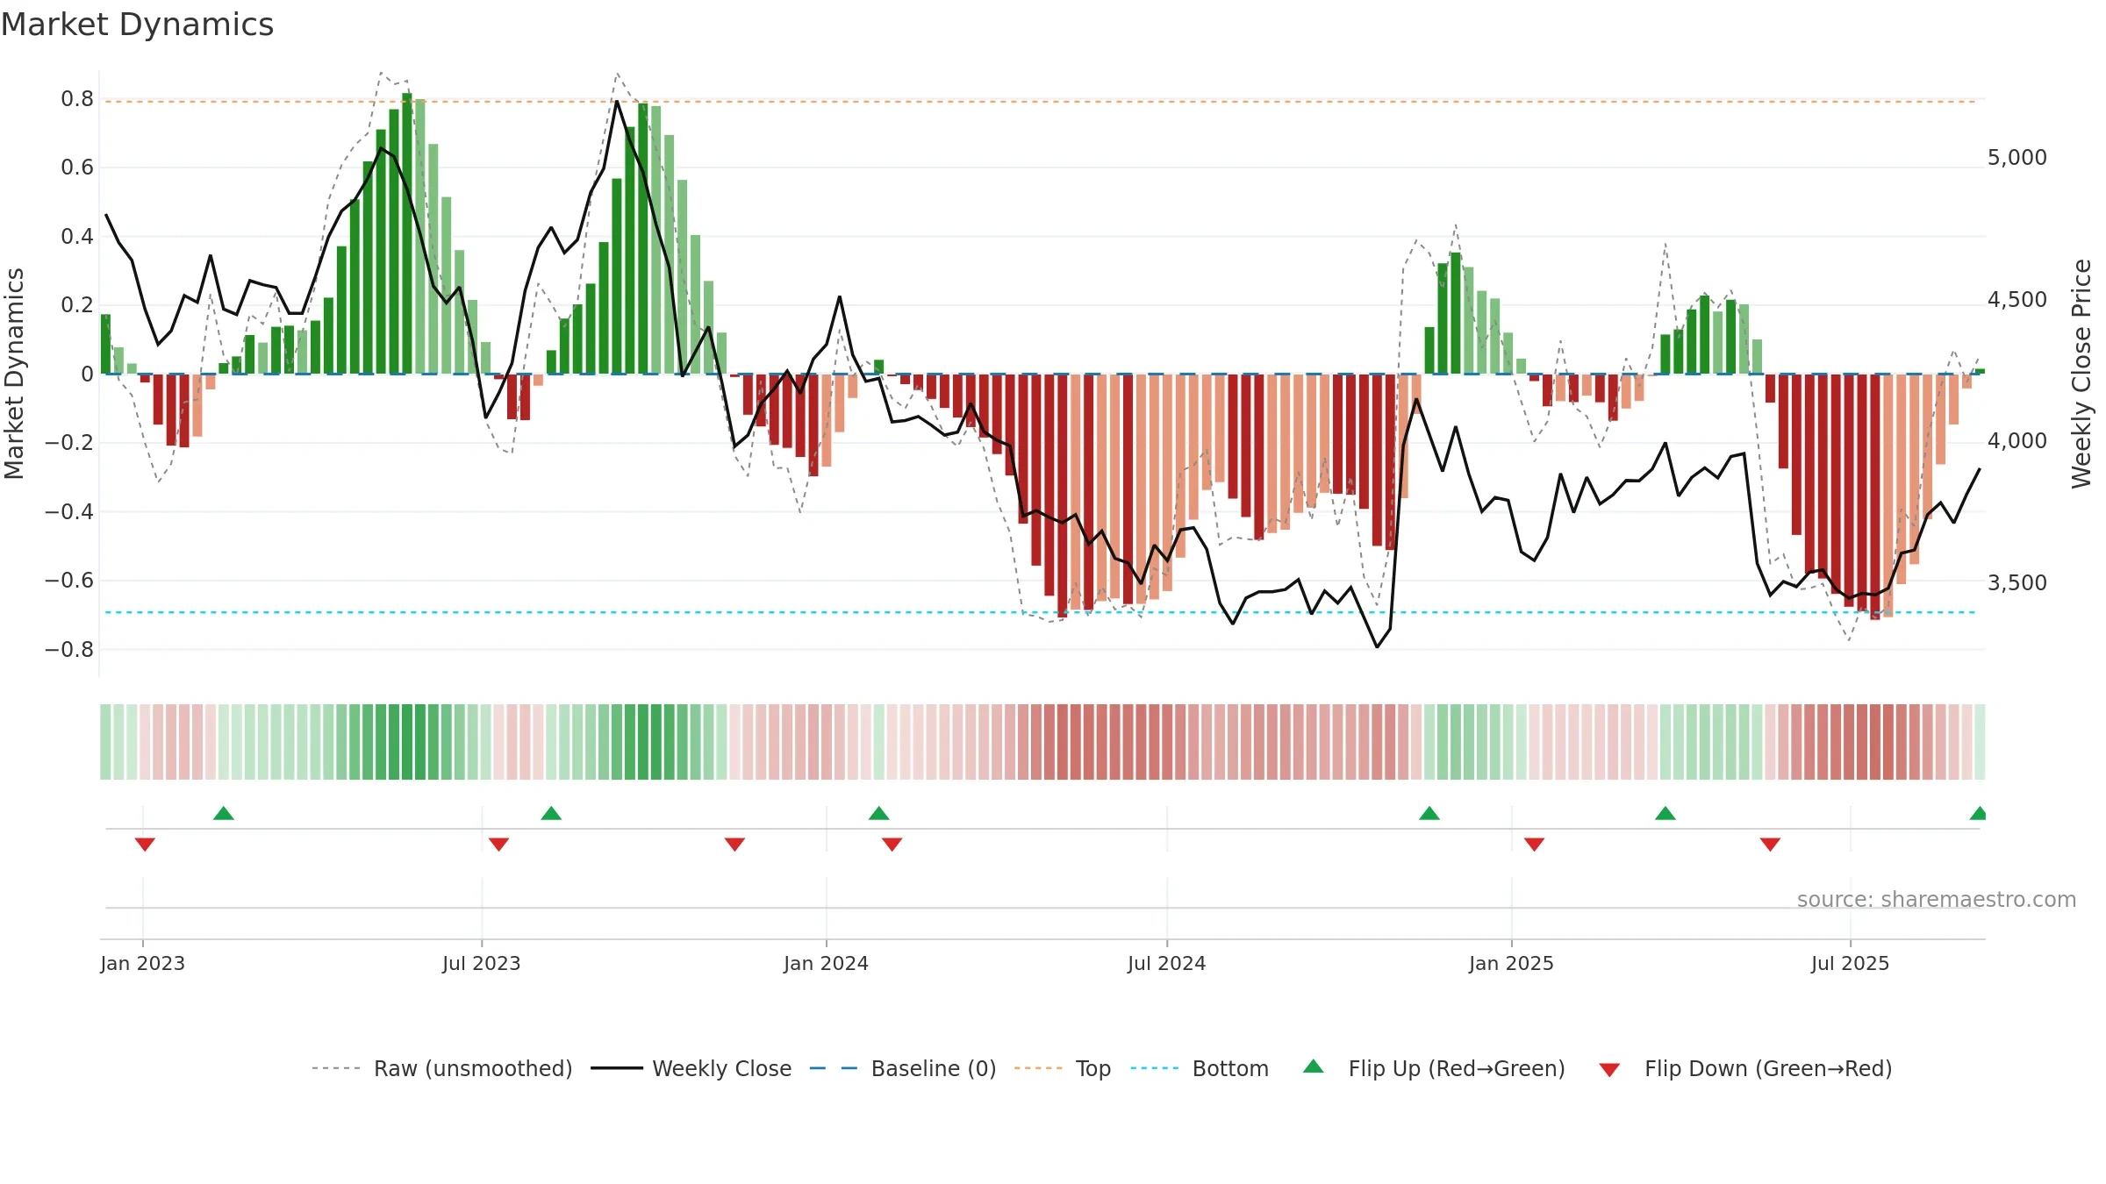Click the Jul 2024 x-axis label

coord(1167,963)
